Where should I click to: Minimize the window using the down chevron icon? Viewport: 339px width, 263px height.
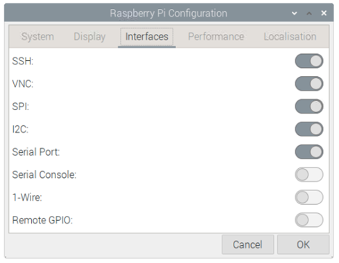[295, 13]
